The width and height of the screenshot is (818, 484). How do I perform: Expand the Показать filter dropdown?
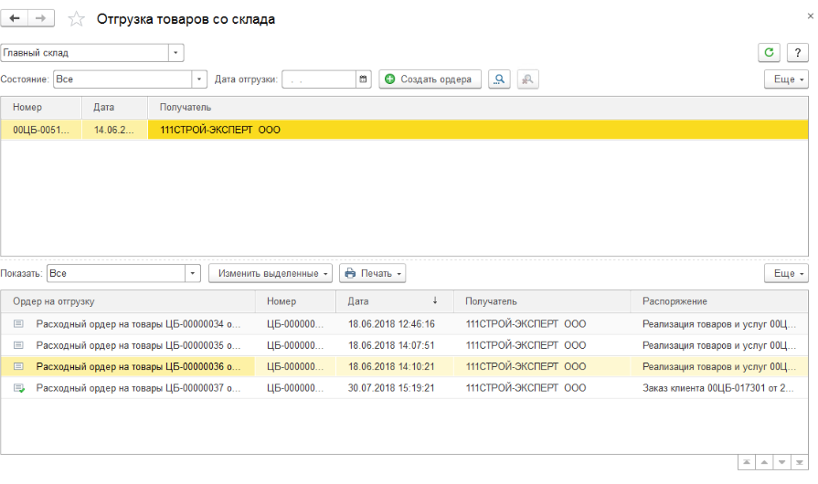[x=193, y=273]
